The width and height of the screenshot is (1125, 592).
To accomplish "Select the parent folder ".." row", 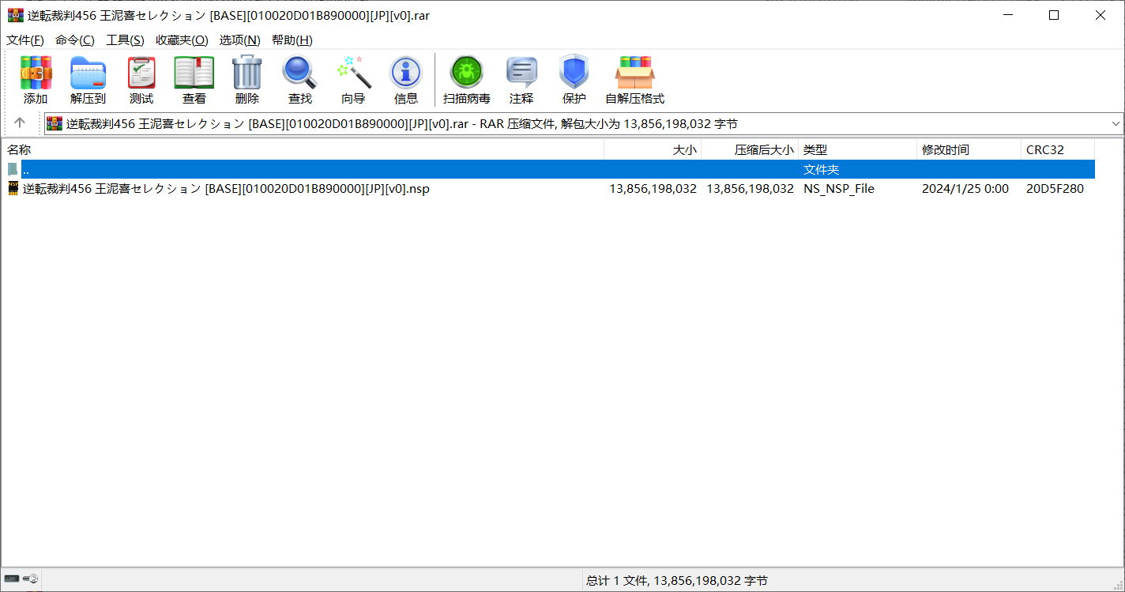I will (26, 170).
